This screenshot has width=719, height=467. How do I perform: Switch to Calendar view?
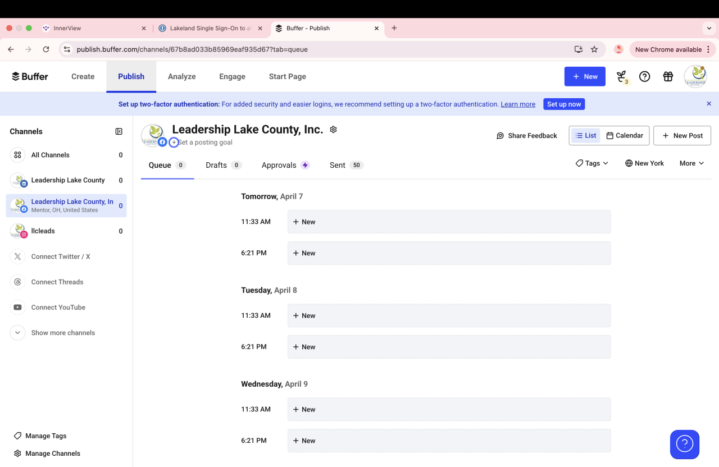pyautogui.click(x=625, y=135)
